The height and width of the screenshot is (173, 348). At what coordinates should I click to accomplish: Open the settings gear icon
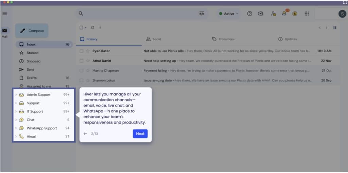coord(261,14)
